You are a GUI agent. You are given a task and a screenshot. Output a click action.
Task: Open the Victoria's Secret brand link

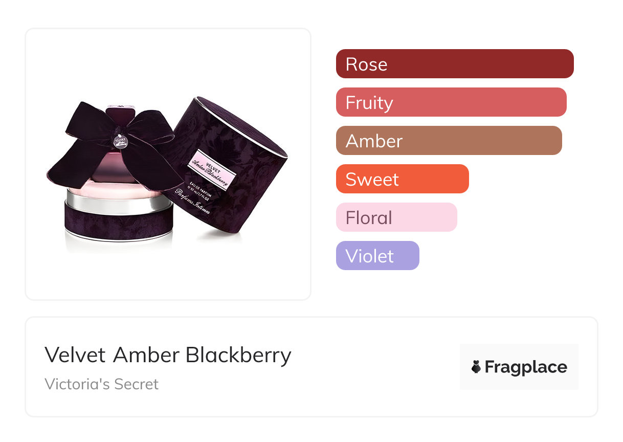[x=101, y=384]
